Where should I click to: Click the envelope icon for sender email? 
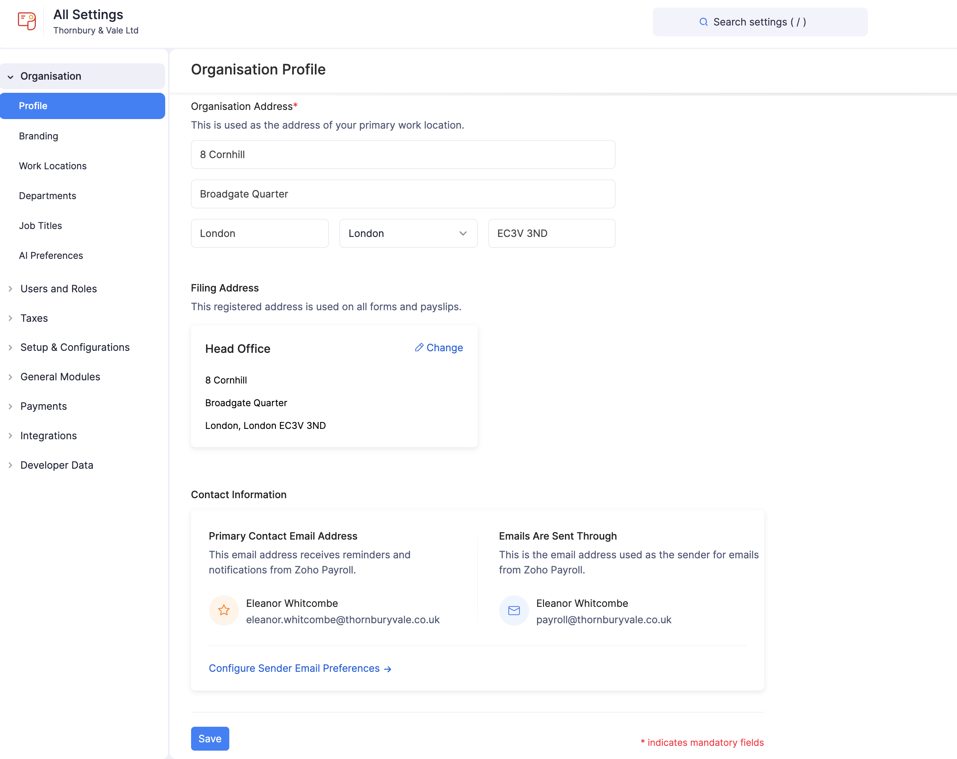pyautogui.click(x=514, y=610)
